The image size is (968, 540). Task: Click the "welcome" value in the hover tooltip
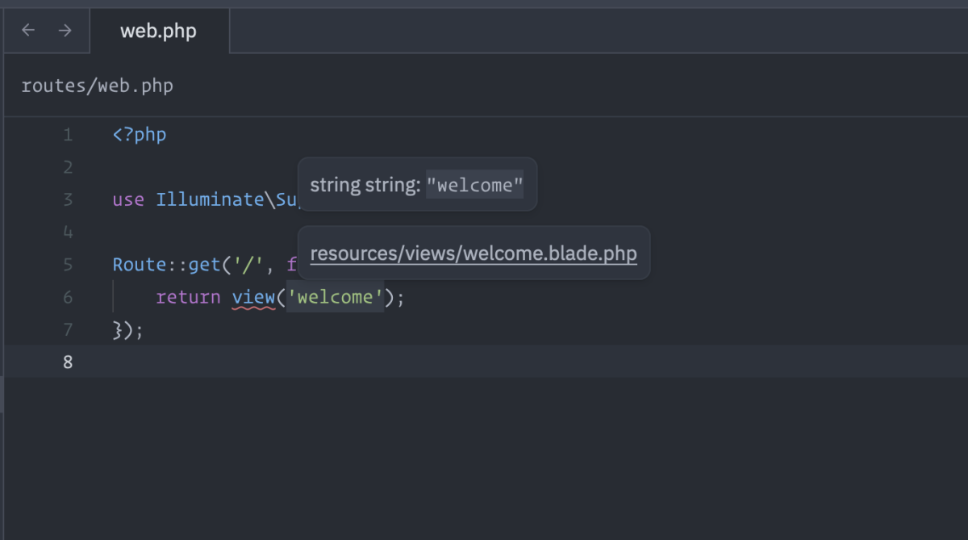tap(475, 186)
